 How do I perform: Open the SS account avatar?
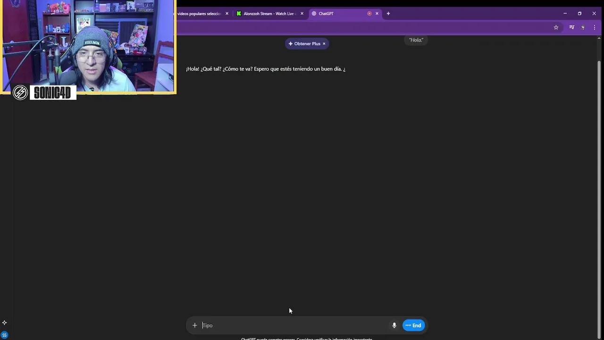tap(4, 335)
